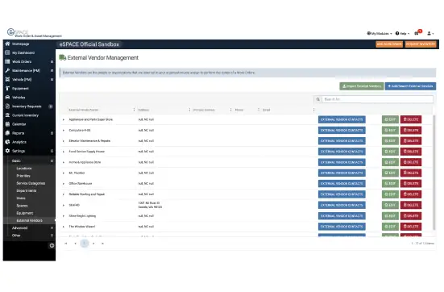Open Calendar from the sidebar
This screenshot has width=444, height=292.
pos(19,124)
